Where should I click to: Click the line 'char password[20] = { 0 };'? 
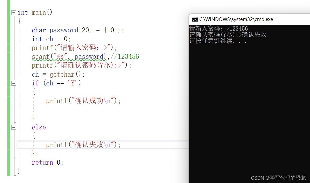[78, 30]
